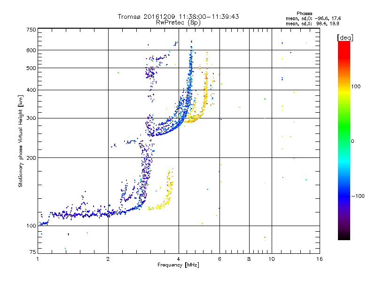This screenshot has width=376, height=282.
Task: Click the y-axis tick label '75'
Action: (x=33, y=252)
